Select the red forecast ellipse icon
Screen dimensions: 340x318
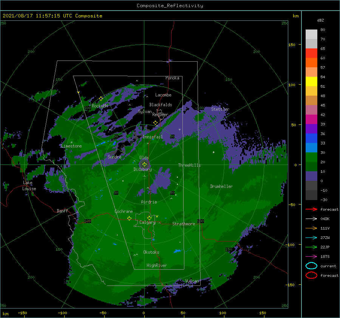pyautogui.click(x=311, y=275)
